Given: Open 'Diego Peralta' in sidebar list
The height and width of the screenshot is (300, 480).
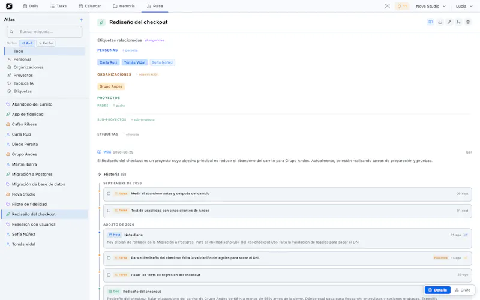Looking at the screenshot, I should point(44,144).
